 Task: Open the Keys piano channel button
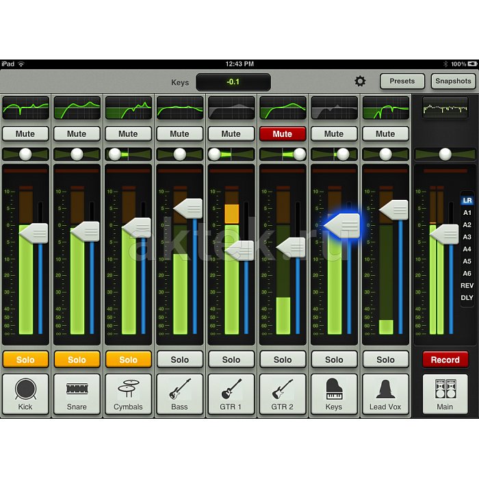[334, 394]
